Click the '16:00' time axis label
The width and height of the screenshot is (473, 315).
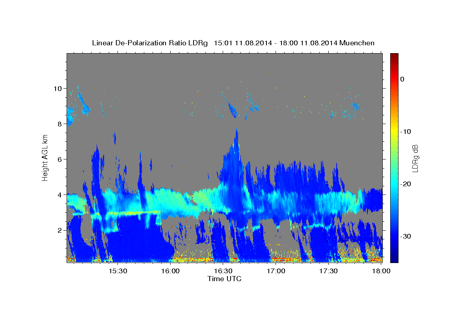tap(170, 271)
